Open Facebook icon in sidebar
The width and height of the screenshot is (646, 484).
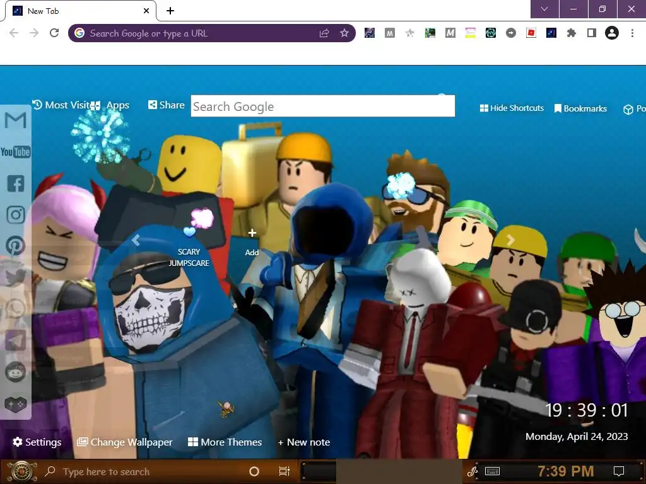[x=16, y=183]
